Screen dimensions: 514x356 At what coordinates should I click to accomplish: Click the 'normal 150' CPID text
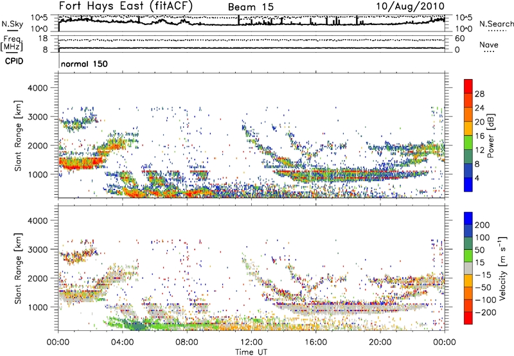84,64
